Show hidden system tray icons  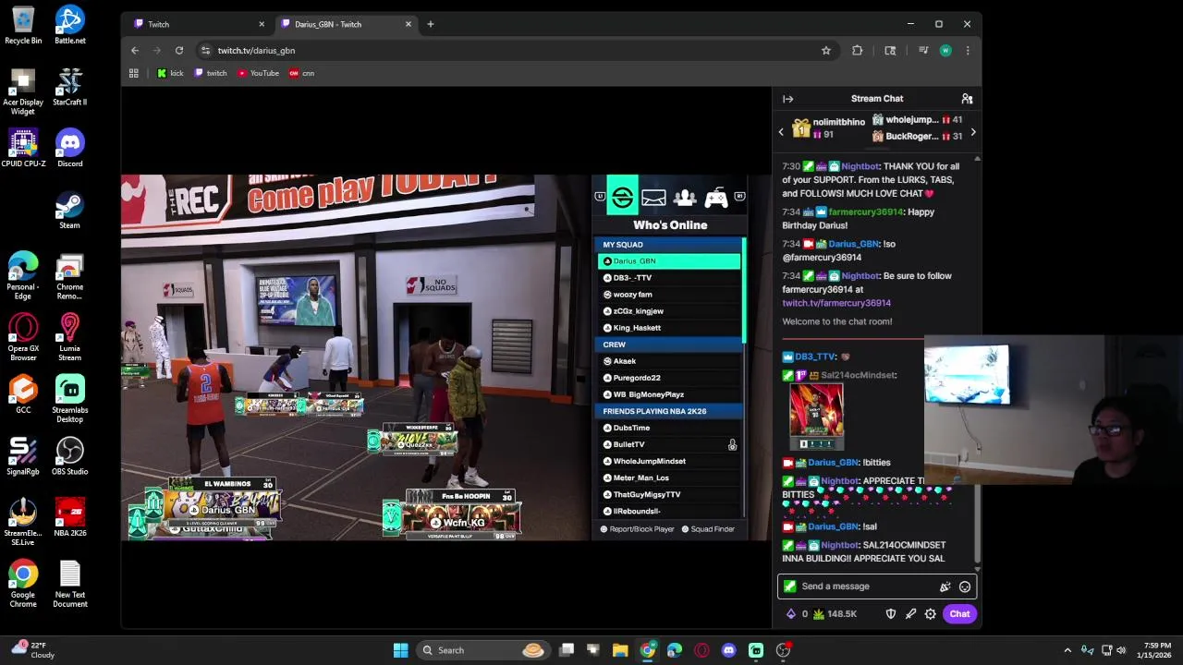1067,650
